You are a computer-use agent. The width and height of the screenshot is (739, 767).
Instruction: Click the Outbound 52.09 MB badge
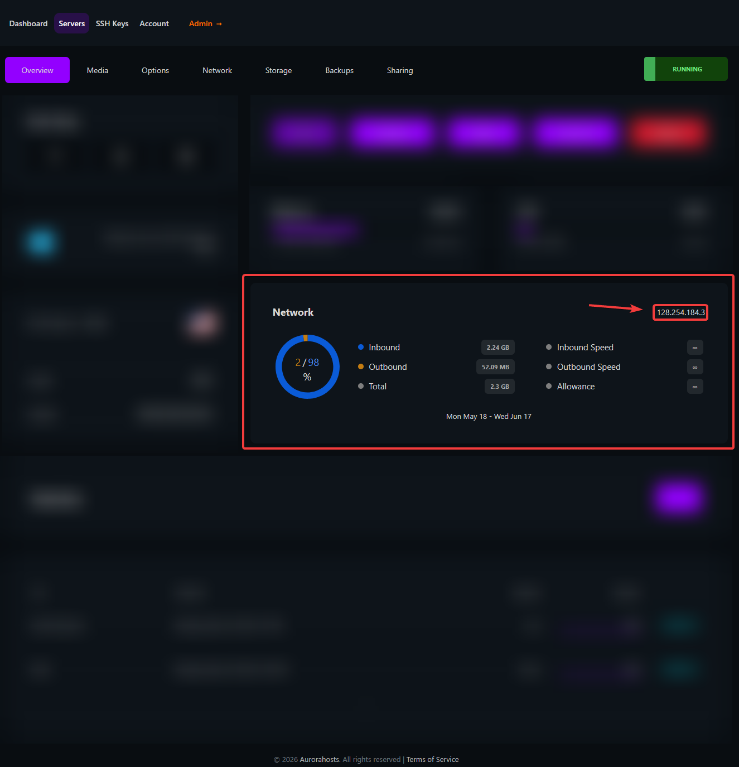tap(495, 367)
